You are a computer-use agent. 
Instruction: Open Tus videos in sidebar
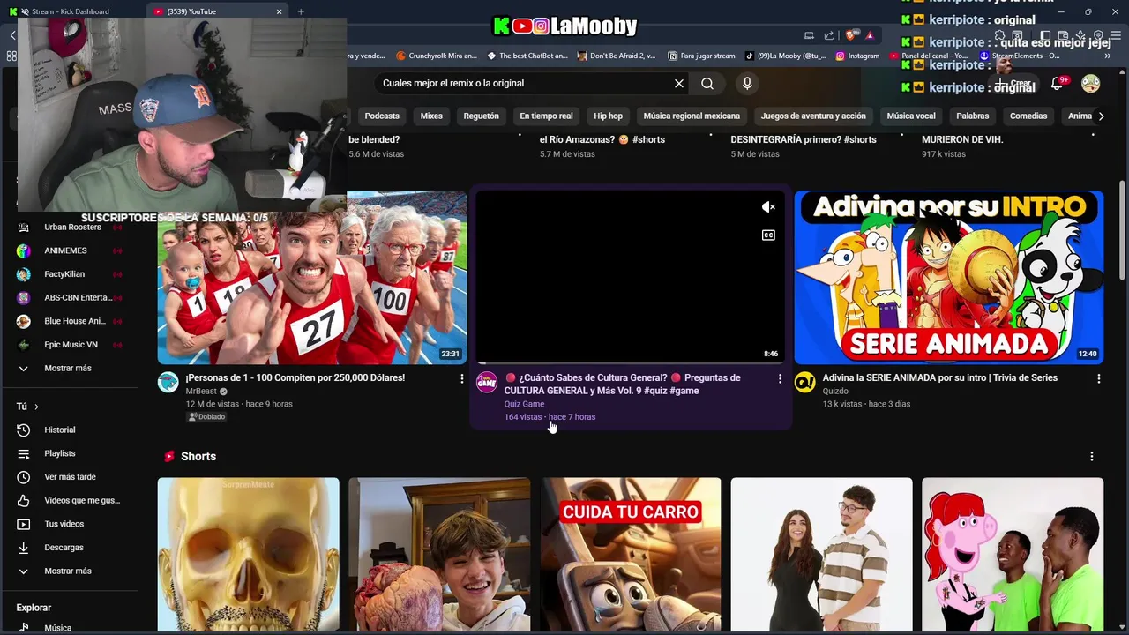pos(64,524)
